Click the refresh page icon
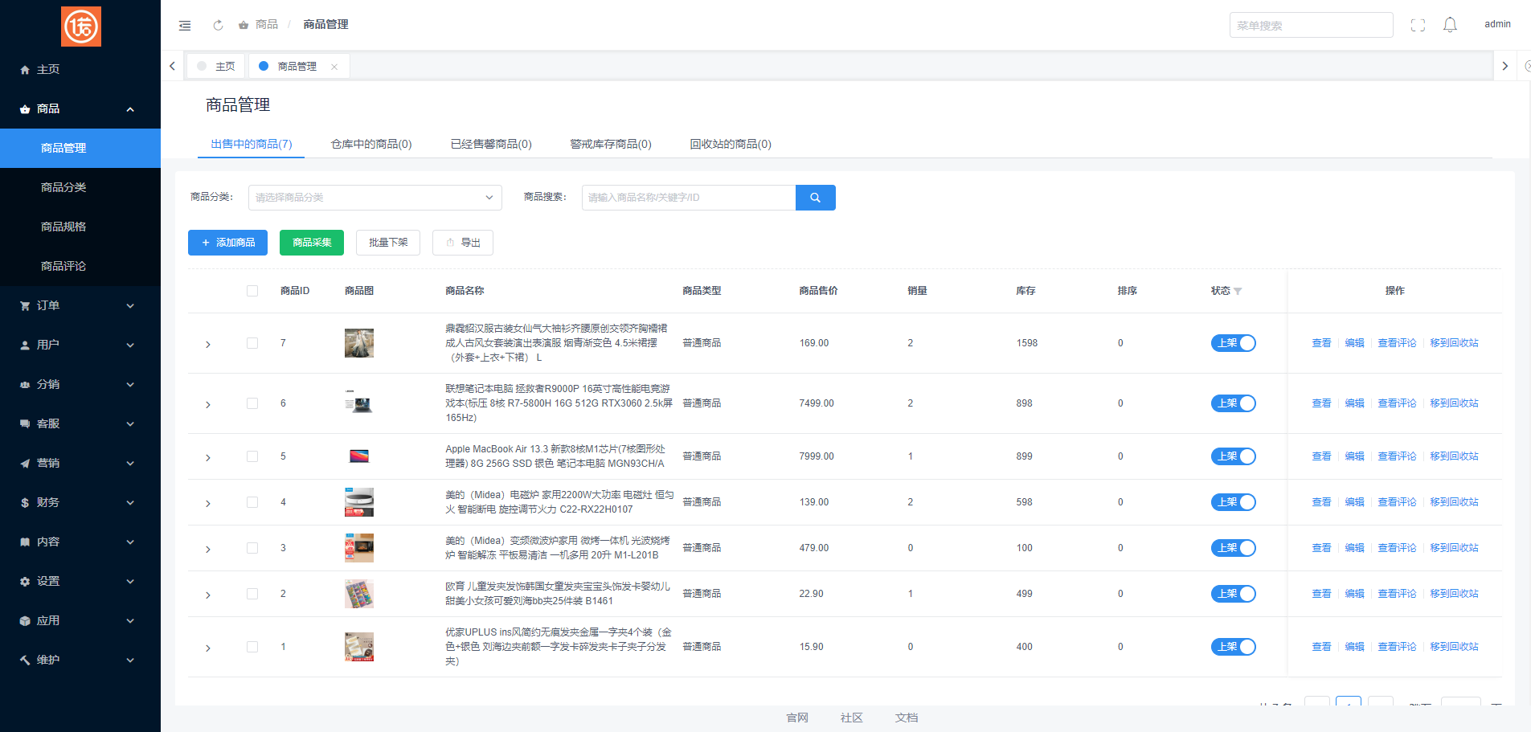This screenshot has width=1531, height=732. pos(217,25)
